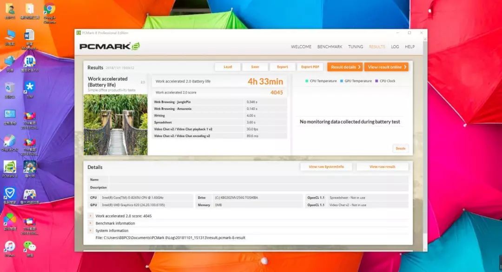Open the TUNING tab
The height and width of the screenshot is (272, 502).
356,46
